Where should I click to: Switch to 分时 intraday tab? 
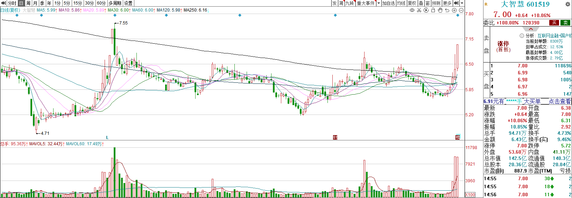coord(12,3)
